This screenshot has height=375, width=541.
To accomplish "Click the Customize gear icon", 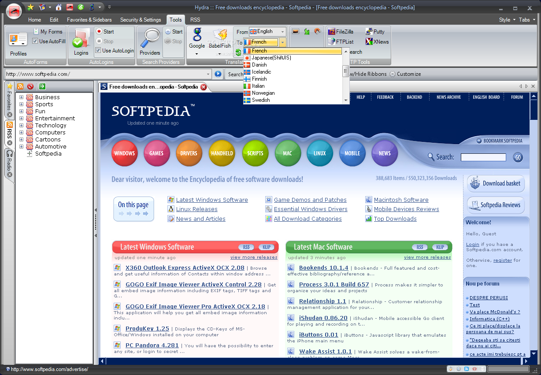I will [393, 74].
